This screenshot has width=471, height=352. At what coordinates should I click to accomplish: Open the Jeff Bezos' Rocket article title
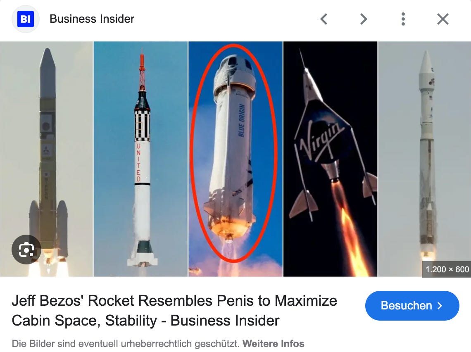click(174, 311)
